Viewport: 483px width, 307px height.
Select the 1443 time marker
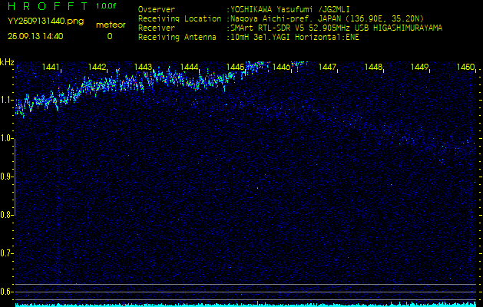click(143, 68)
